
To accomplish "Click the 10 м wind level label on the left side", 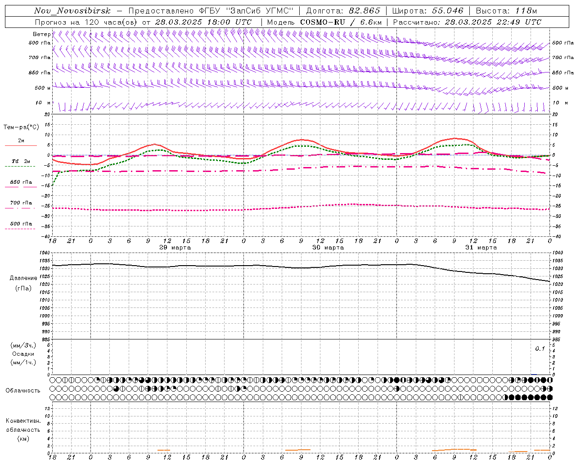I will tap(43, 103).
